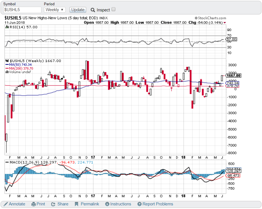Click the Symbol label above input
Image resolution: width=262 pixels, height=209 pixels.
tap(9, 4)
